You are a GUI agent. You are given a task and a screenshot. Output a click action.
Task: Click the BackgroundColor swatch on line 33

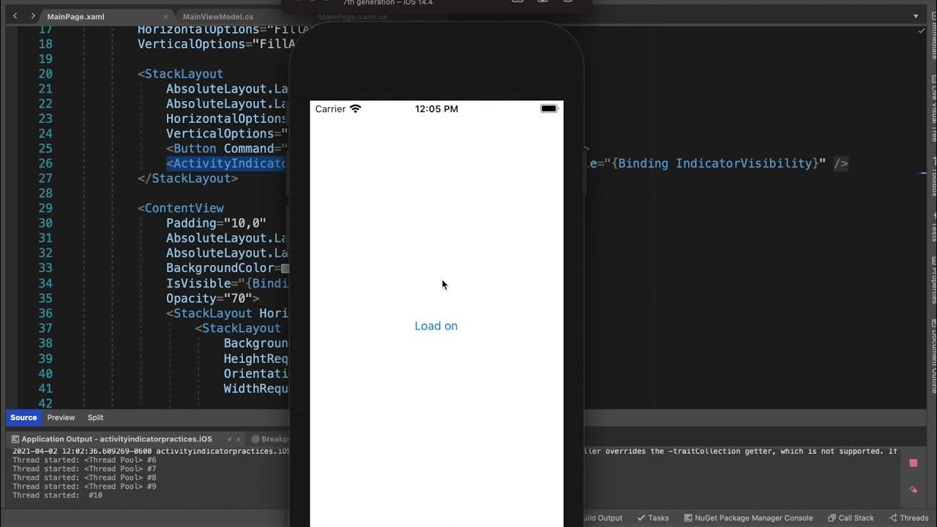pyautogui.click(x=285, y=269)
